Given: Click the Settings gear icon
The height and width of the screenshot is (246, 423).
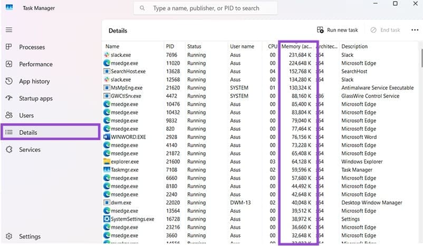Looking at the screenshot, I should [9, 237].
